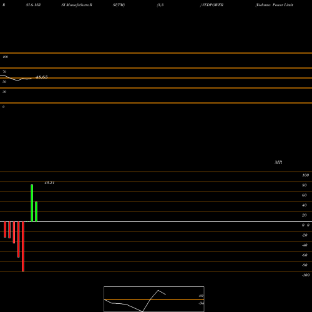Click the MR axis label 80

(x=305, y=185)
